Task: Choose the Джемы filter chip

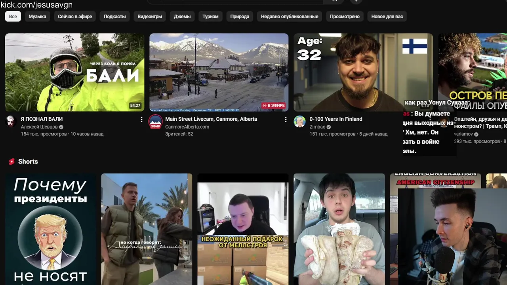Action: 182,17
